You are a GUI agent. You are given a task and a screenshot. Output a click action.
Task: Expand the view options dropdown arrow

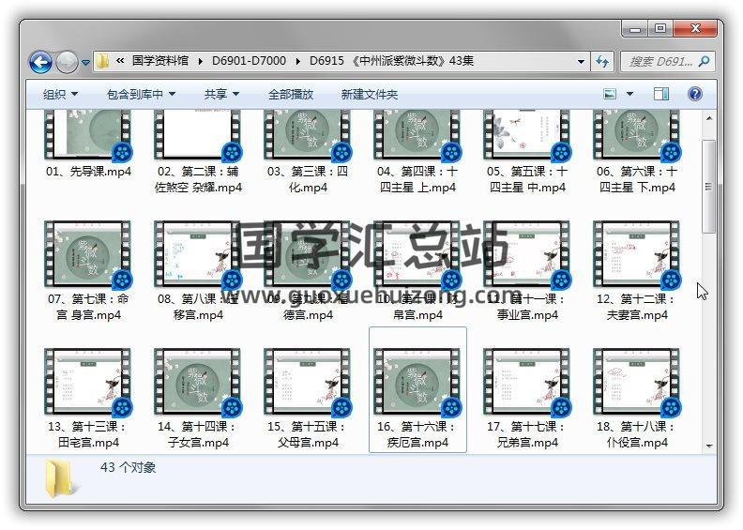[629, 94]
